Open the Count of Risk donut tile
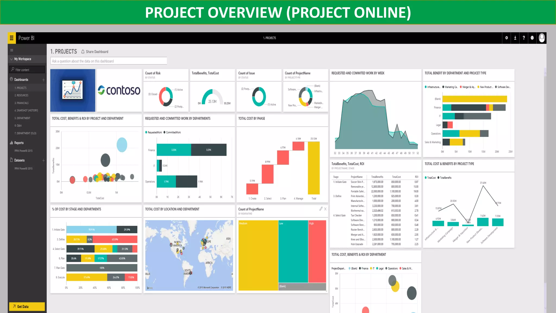 click(x=166, y=90)
